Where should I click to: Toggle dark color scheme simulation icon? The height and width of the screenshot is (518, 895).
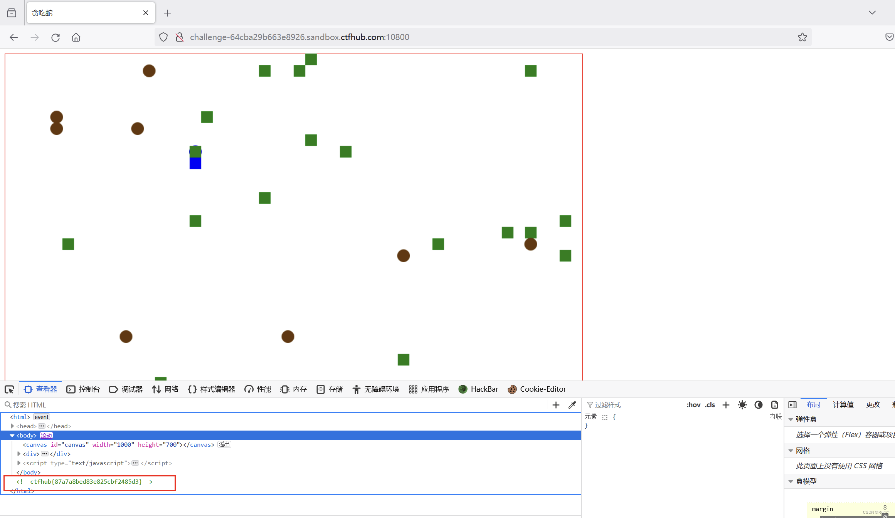point(758,405)
